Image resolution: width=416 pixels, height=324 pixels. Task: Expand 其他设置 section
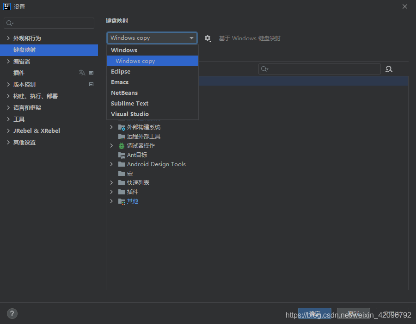[x=8, y=143]
